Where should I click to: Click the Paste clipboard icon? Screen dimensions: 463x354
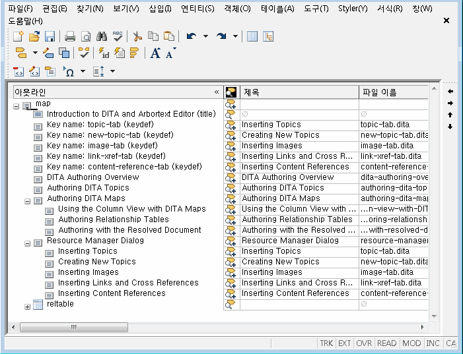tap(169, 36)
